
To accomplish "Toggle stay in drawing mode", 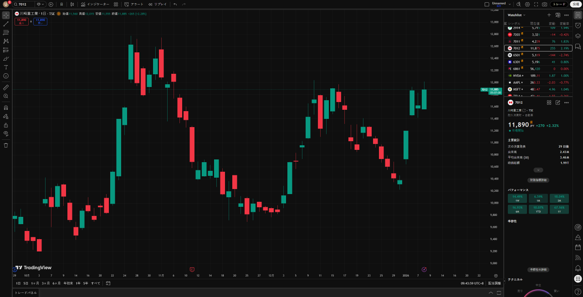I will click(6, 116).
